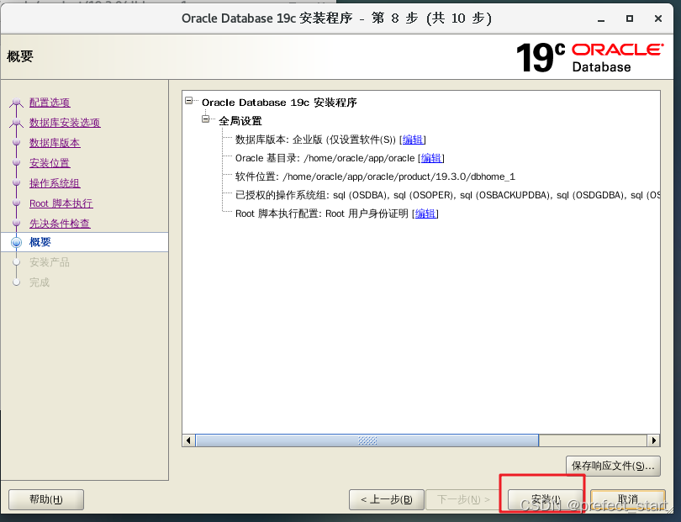Go to the 安装位置 step
Viewport: 681px width, 522px height.
pyautogui.click(x=50, y=163)
